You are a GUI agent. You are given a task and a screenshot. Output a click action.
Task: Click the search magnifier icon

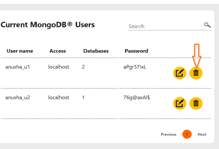point(207,25)
